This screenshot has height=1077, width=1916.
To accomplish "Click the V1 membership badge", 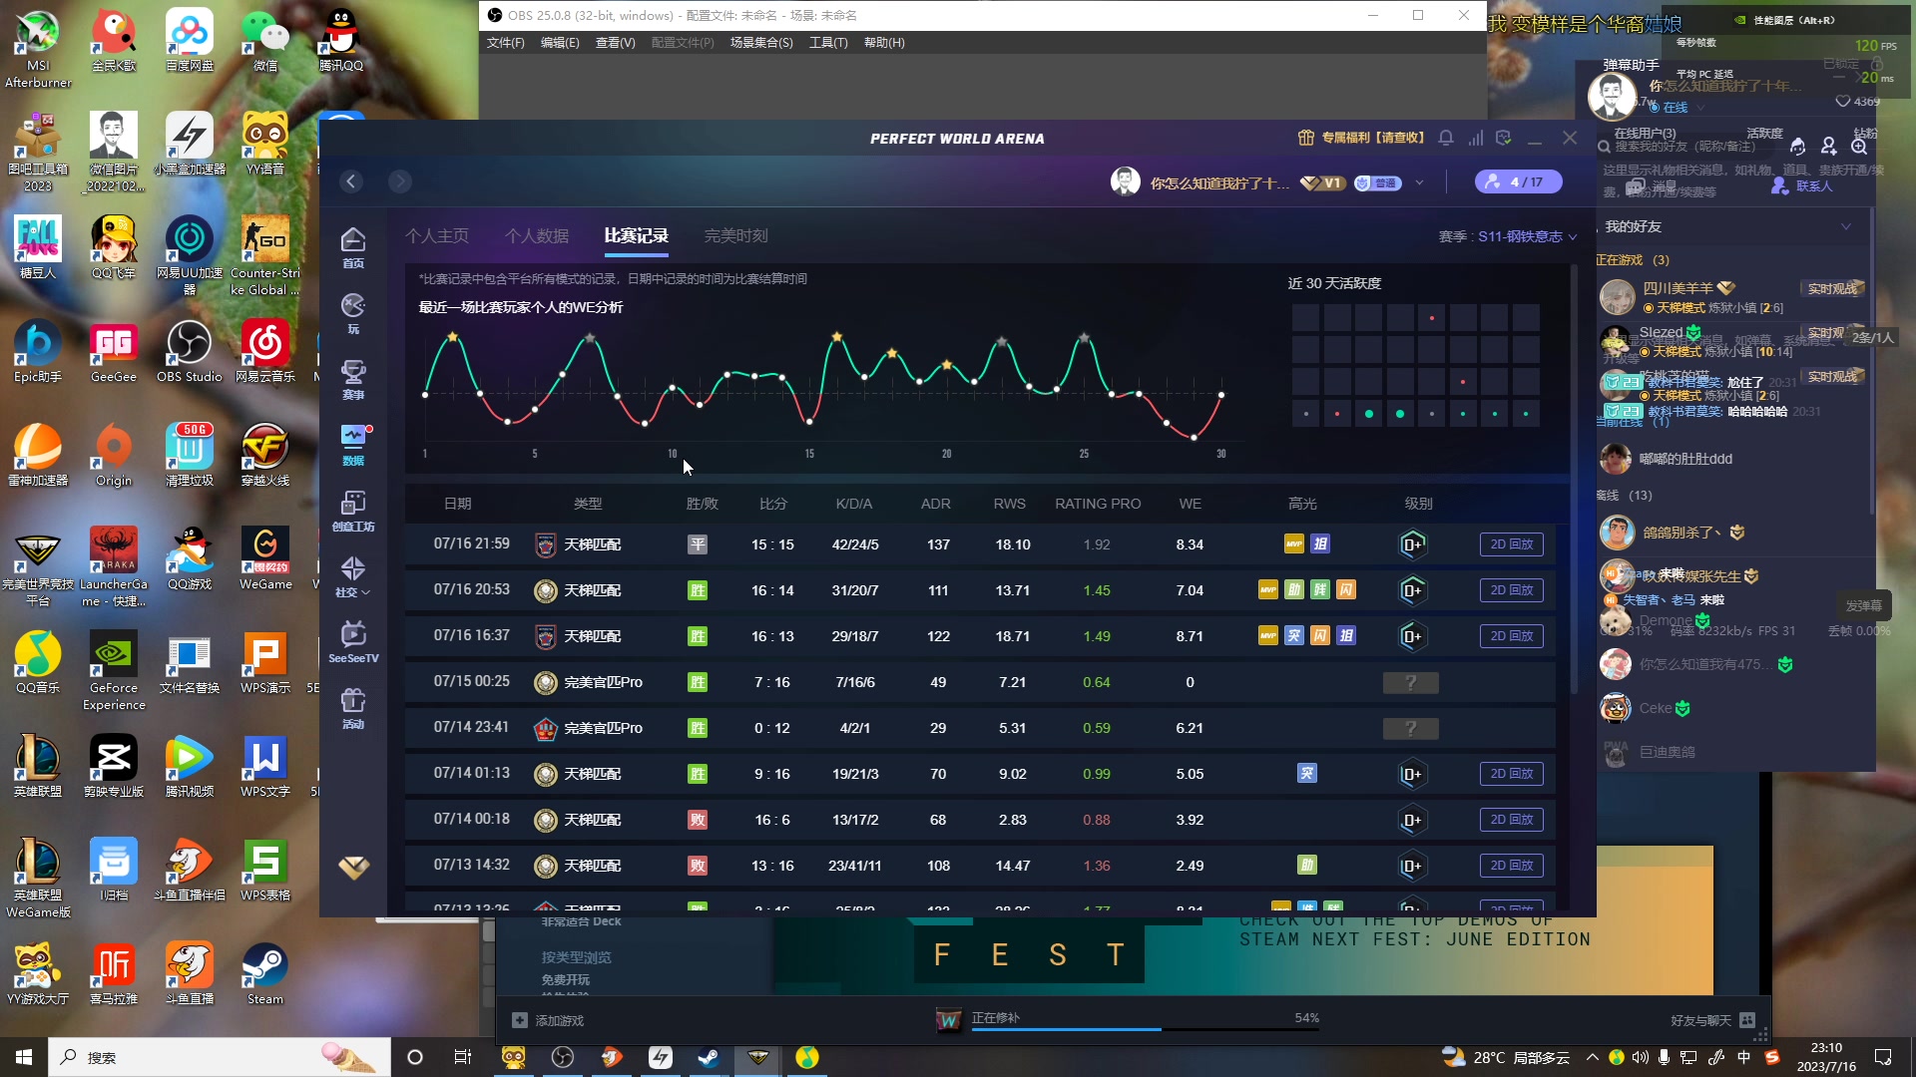I will point(1323,182).
